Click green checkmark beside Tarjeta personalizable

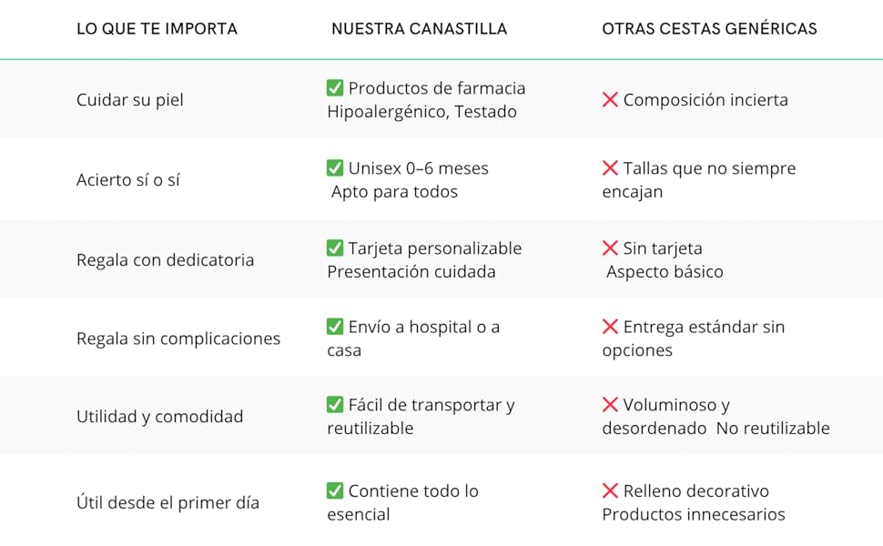[335, 248]
